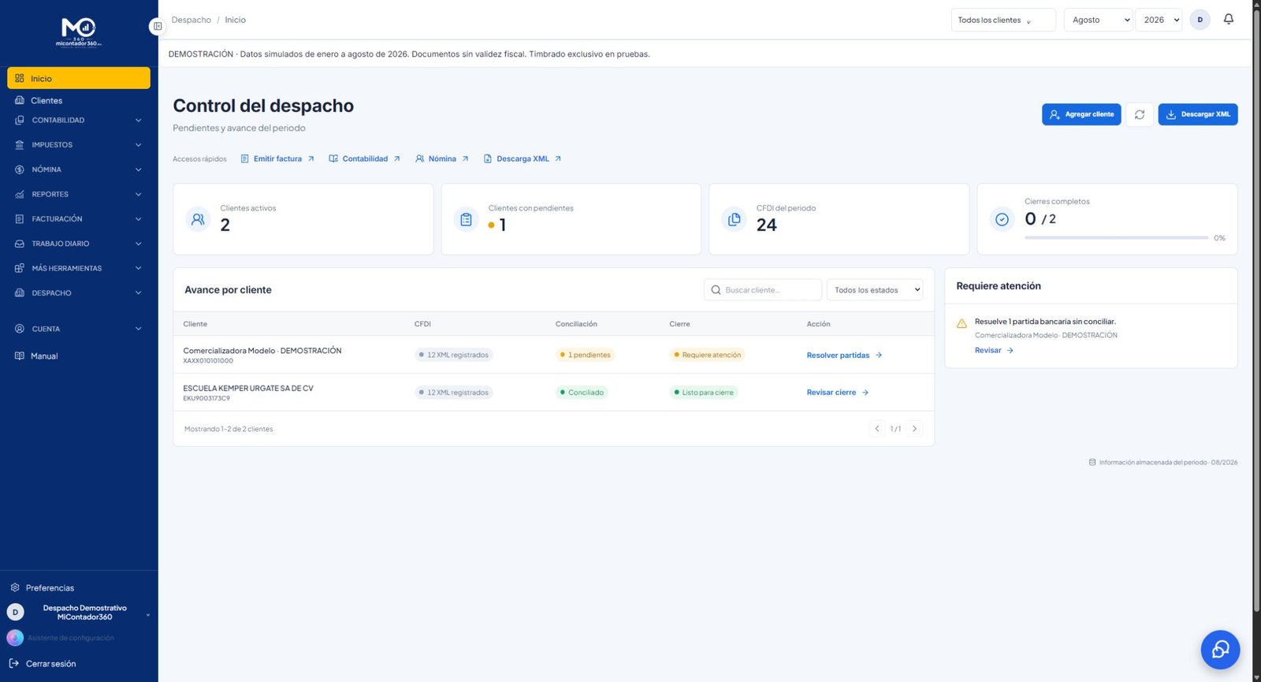The height and width of the screenshot is (682, 1261).
Task: Open the month dropdown showing Agosto
Action: 1099,20
